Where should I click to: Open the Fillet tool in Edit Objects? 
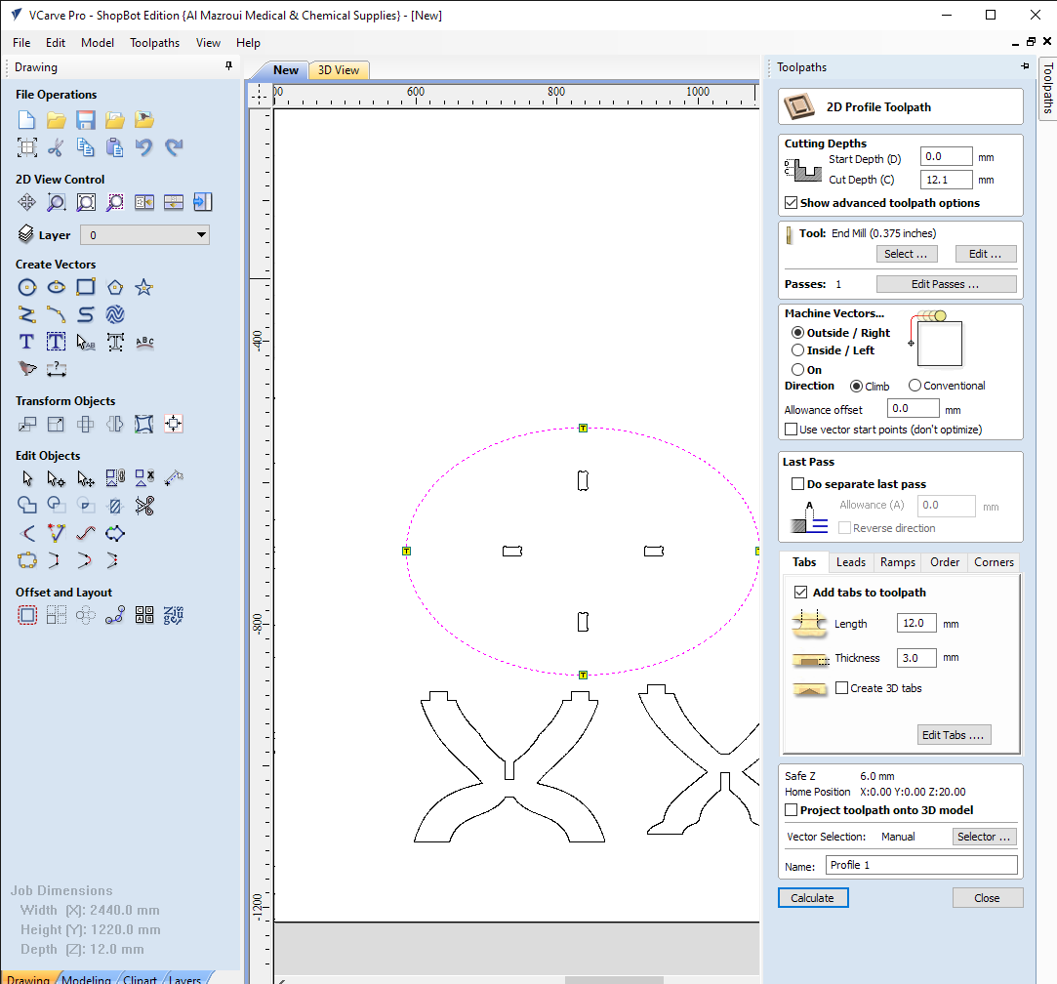tap(27, 533)
